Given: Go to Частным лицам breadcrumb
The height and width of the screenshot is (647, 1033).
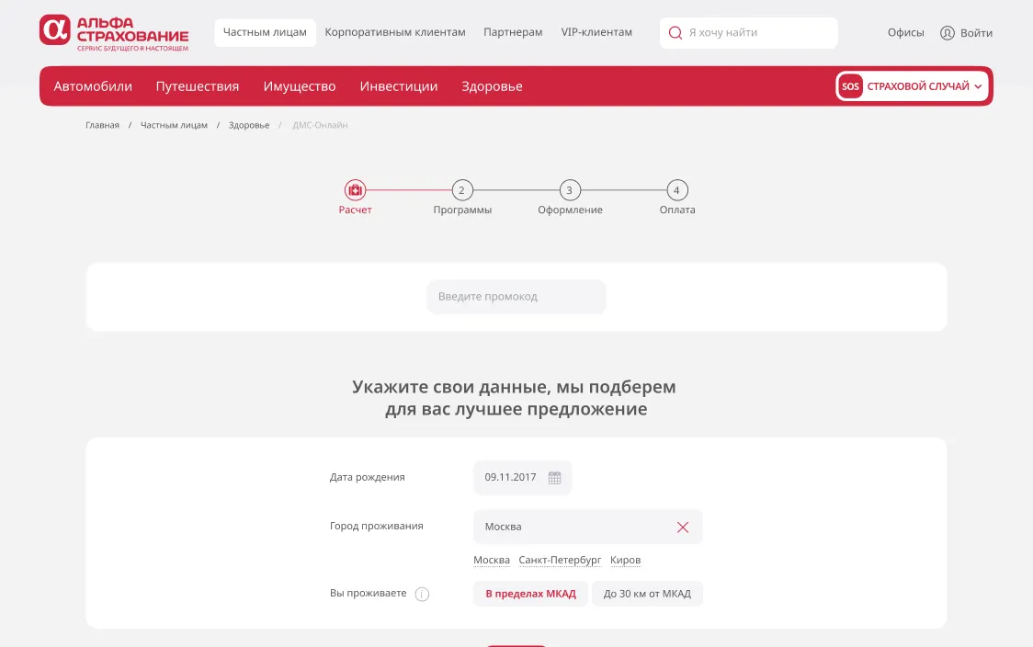Looking at the screenshot, I should pyautogui.click(x=174, y=125).
